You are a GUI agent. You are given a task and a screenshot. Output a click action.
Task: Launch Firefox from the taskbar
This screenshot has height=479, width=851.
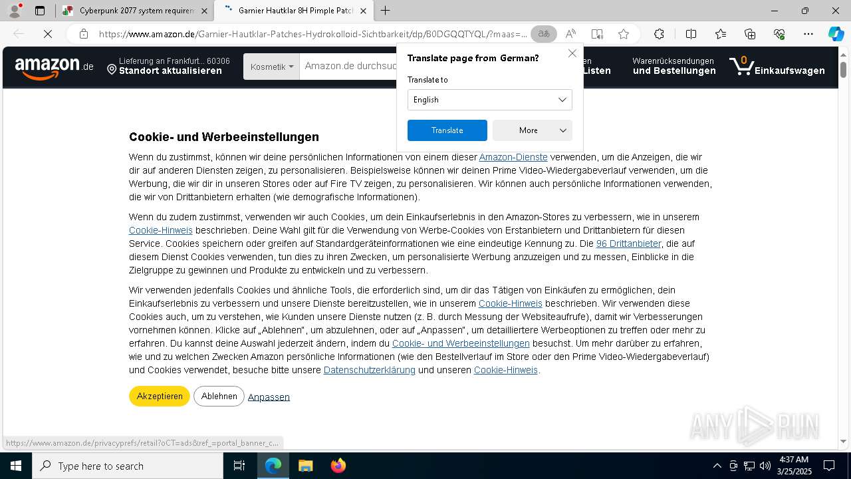click(338, 466)
